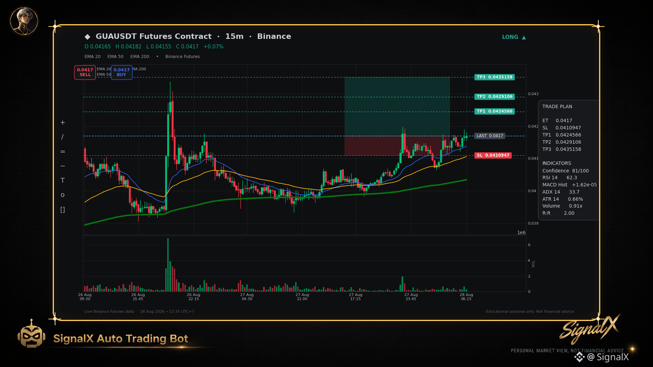Screen dimensions: 653x367
Task: Click the INDICATORS heading
Action: (557, 163)
